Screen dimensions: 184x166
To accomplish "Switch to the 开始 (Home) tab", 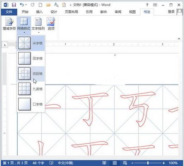I will (x=25, y=12).
